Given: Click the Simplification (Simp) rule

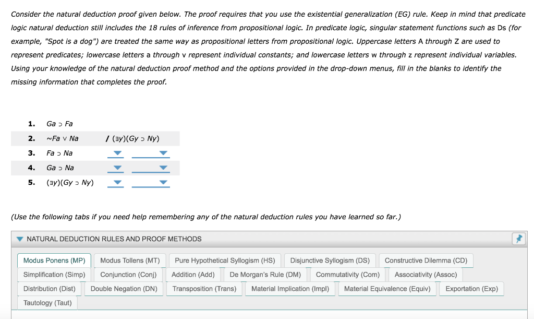Looking at the screenshot, I should 54,274.
